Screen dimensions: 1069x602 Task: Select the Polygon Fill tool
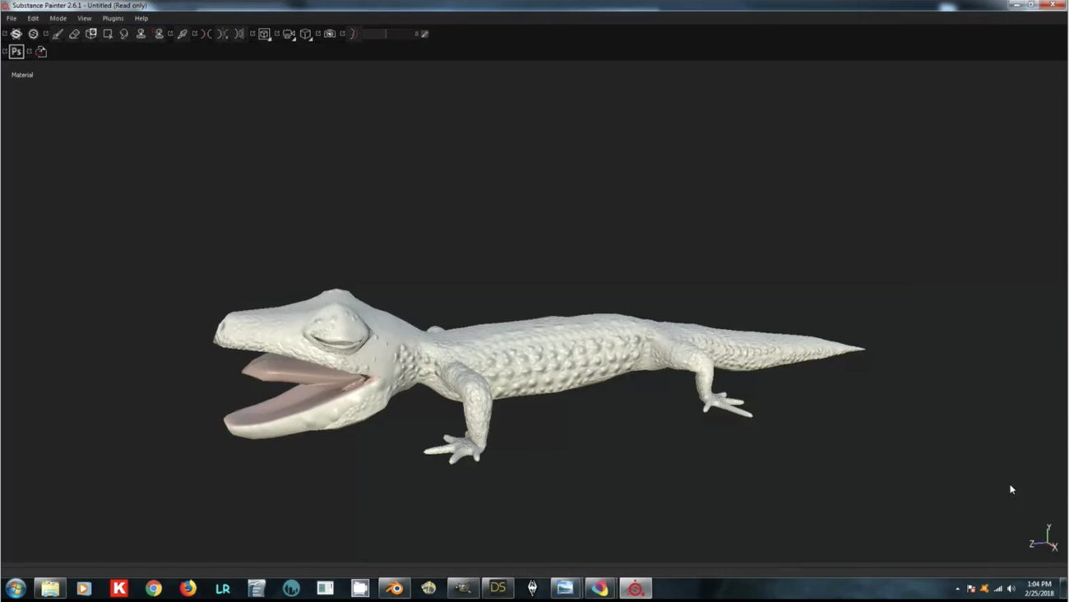tap(108, 34)
